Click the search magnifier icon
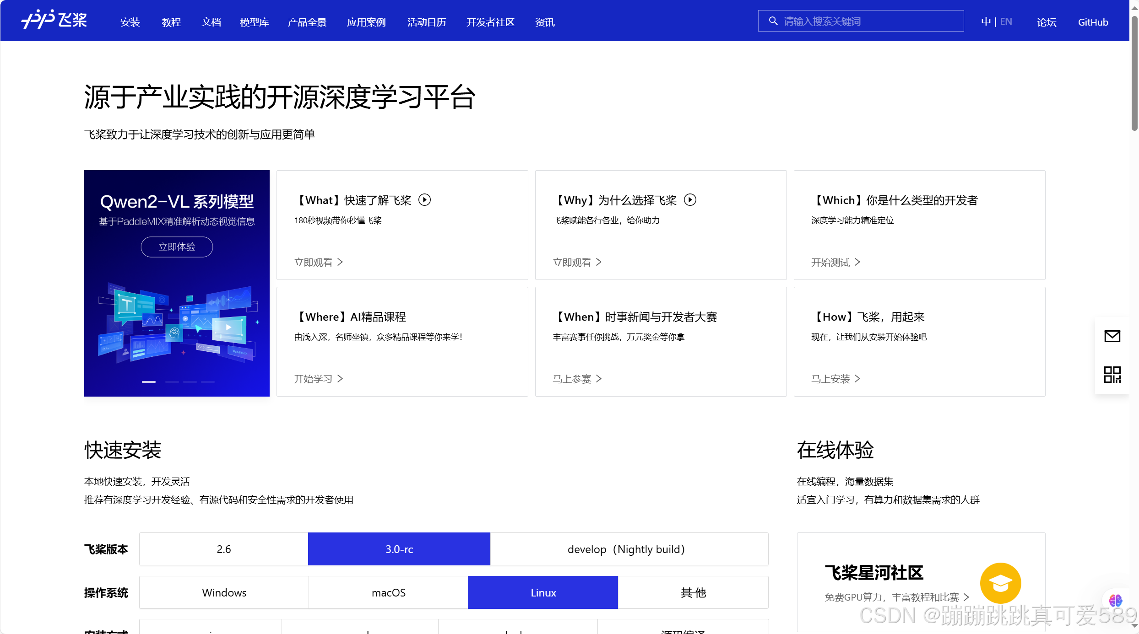Screen dimensions: 1139x634 [x=773, y=21]
